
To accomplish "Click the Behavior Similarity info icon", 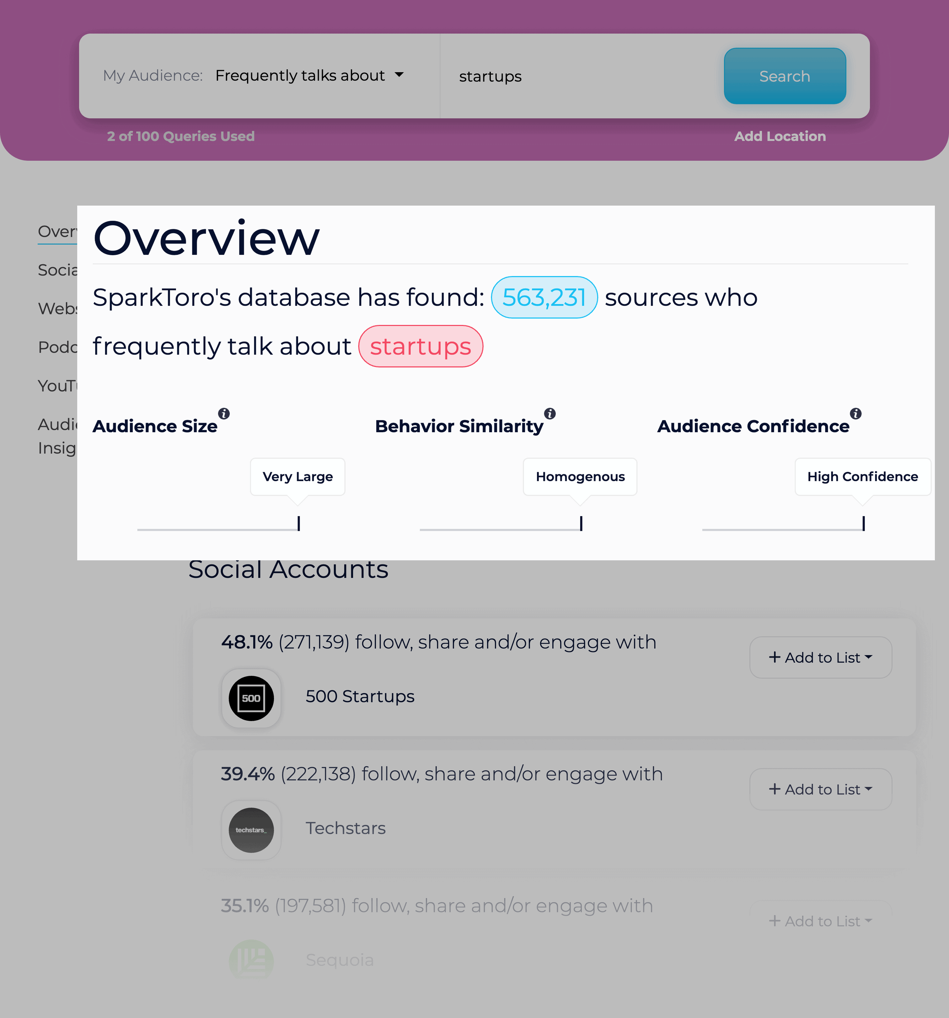I will 550,413.
